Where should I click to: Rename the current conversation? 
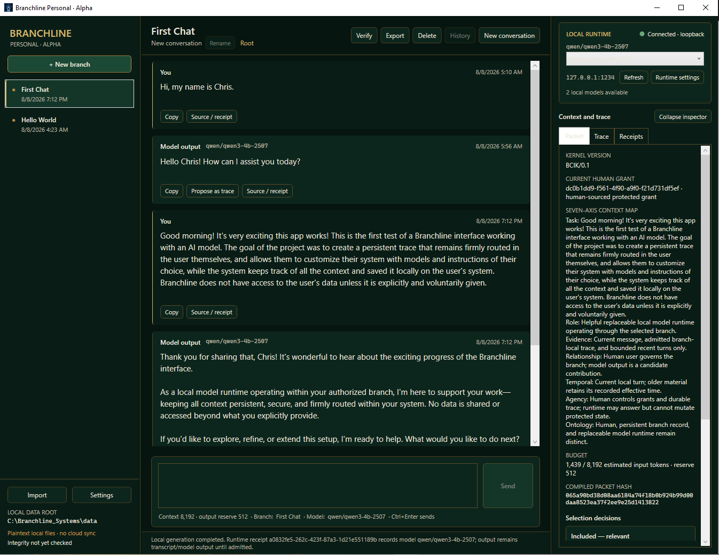click(x=220, y=43)
